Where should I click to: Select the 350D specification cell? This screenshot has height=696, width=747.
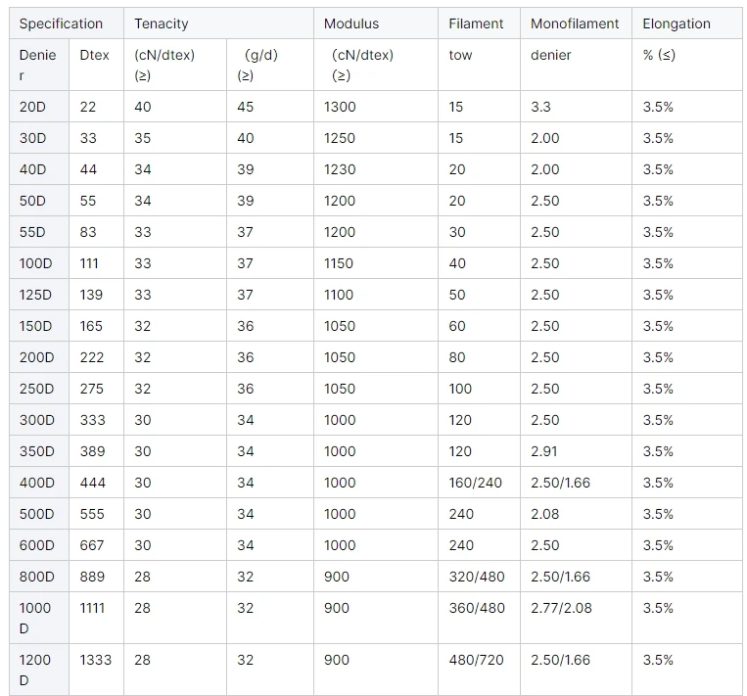(37, 451)
